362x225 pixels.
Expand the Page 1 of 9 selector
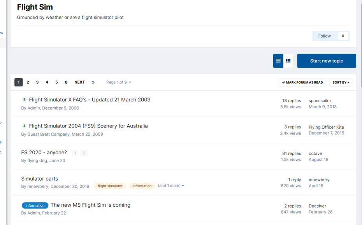(x=119, y=82)
